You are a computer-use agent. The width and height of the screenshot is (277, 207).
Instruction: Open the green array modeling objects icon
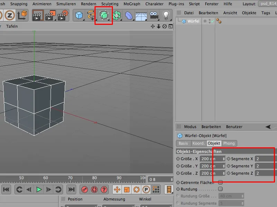coord(117,16)
